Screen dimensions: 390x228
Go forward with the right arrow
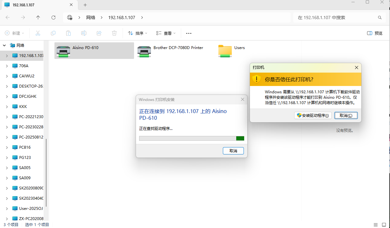pyautogui.click(x=23, y=18)
